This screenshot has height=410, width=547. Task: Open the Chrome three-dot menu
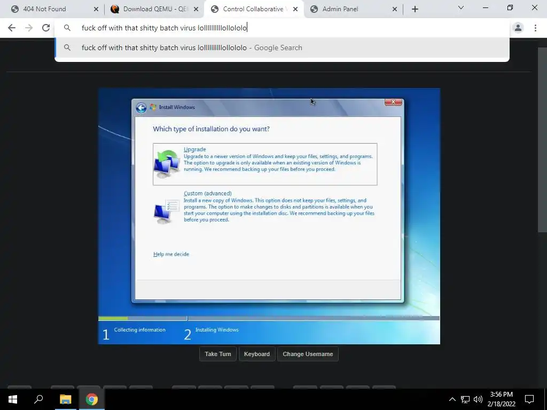tap(535, 28)
